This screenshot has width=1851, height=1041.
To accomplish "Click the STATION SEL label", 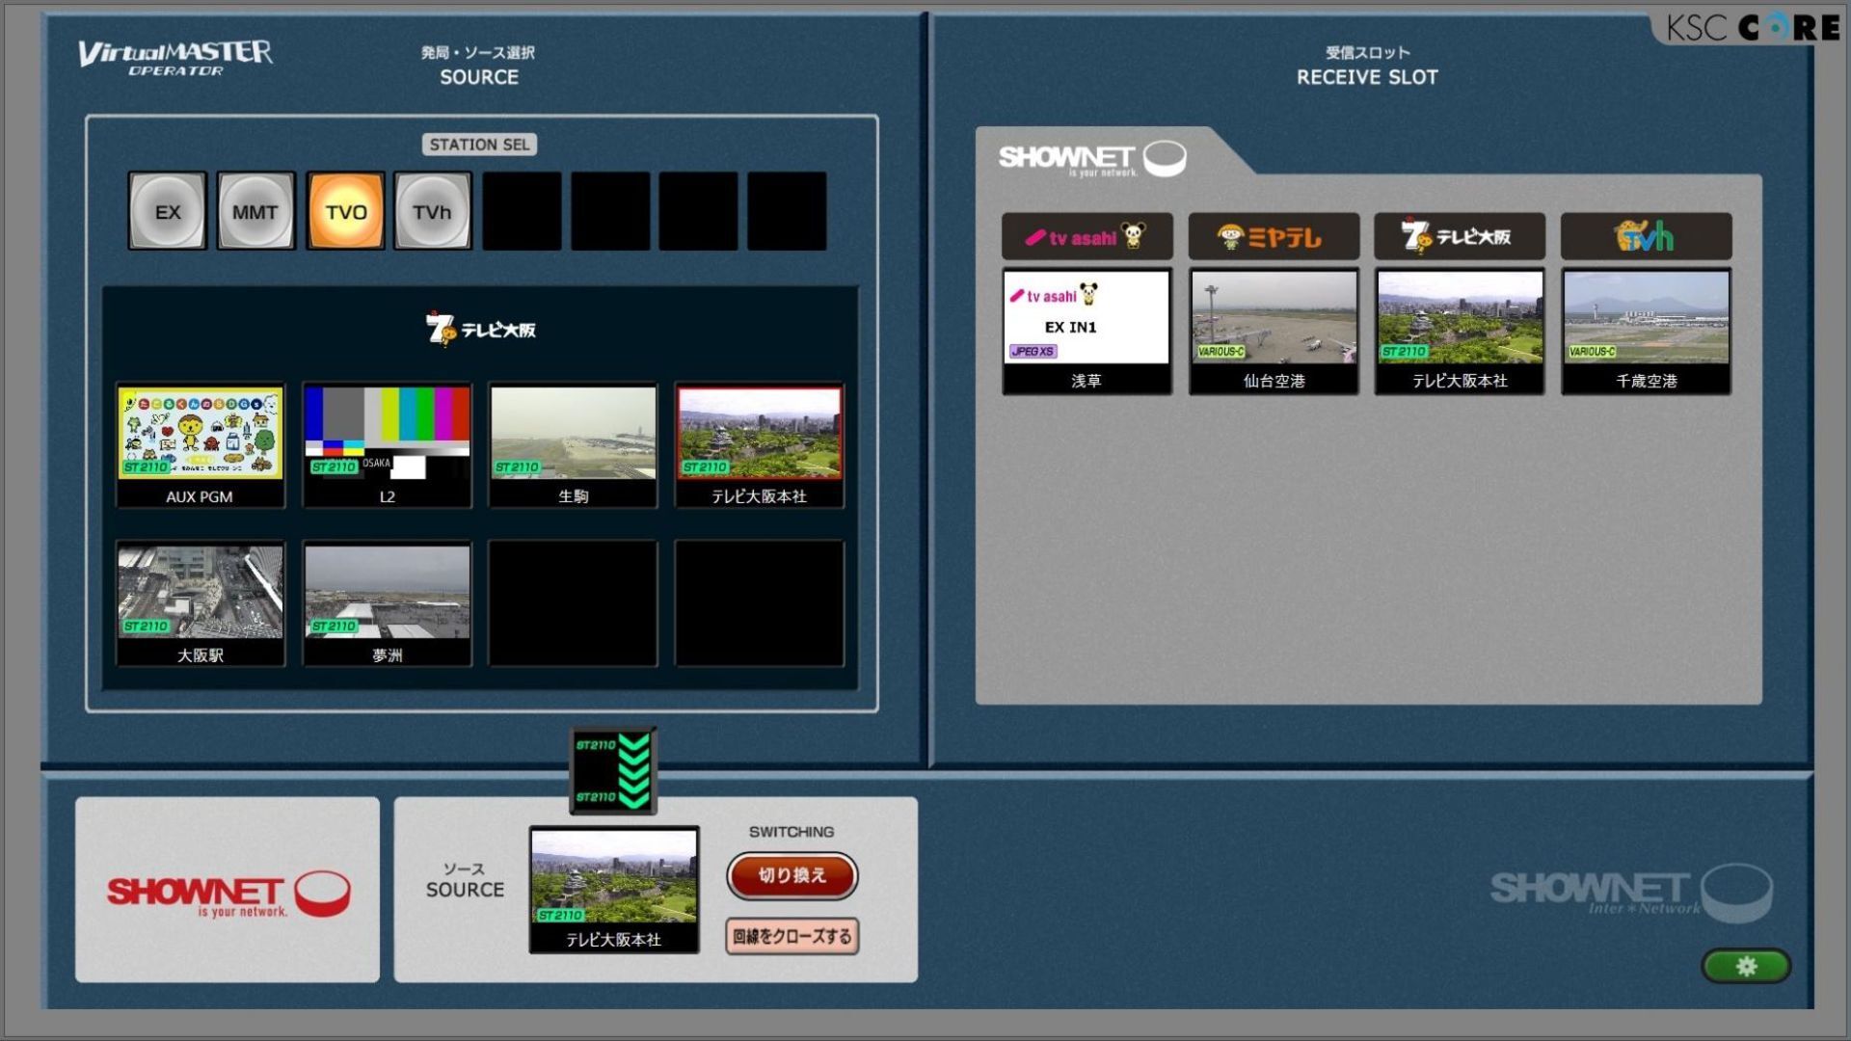I will click(479, 145).
